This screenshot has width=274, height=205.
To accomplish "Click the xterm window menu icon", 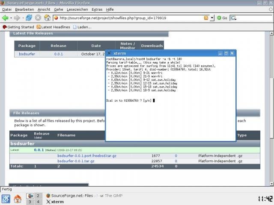I will pyautogui.click(x=109, y=53).
